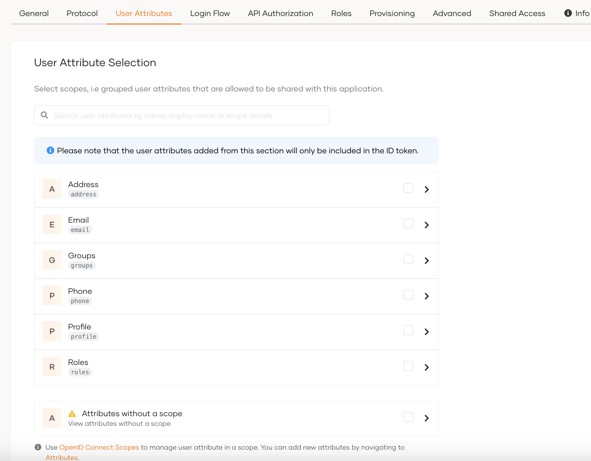Expand the Roles scope chevron

pyautogui.click(x=427, y=367)
